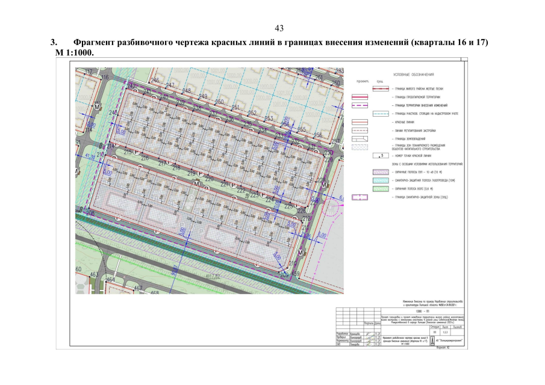This screenshot has height=385, width=545.
Task: Click map point number 229
Action: pyautogui.click(x=328, y=159)
